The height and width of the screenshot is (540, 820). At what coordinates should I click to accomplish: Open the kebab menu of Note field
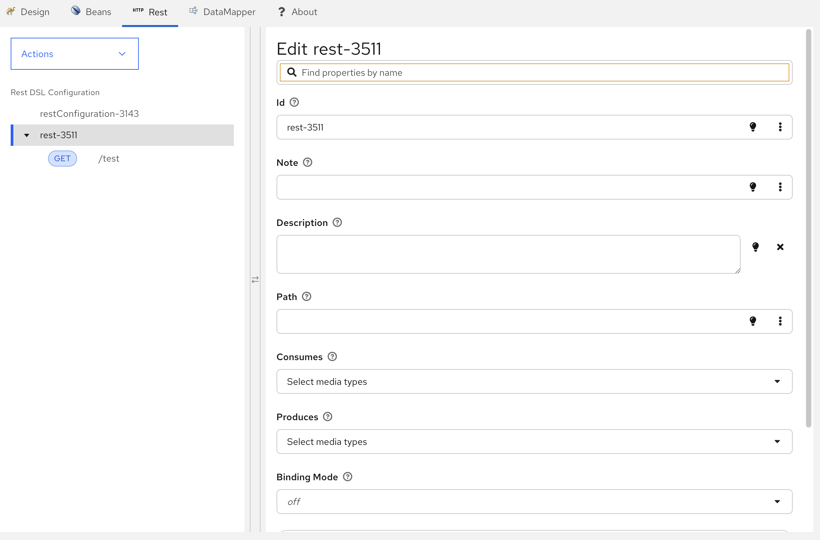(x=780, y=187)
